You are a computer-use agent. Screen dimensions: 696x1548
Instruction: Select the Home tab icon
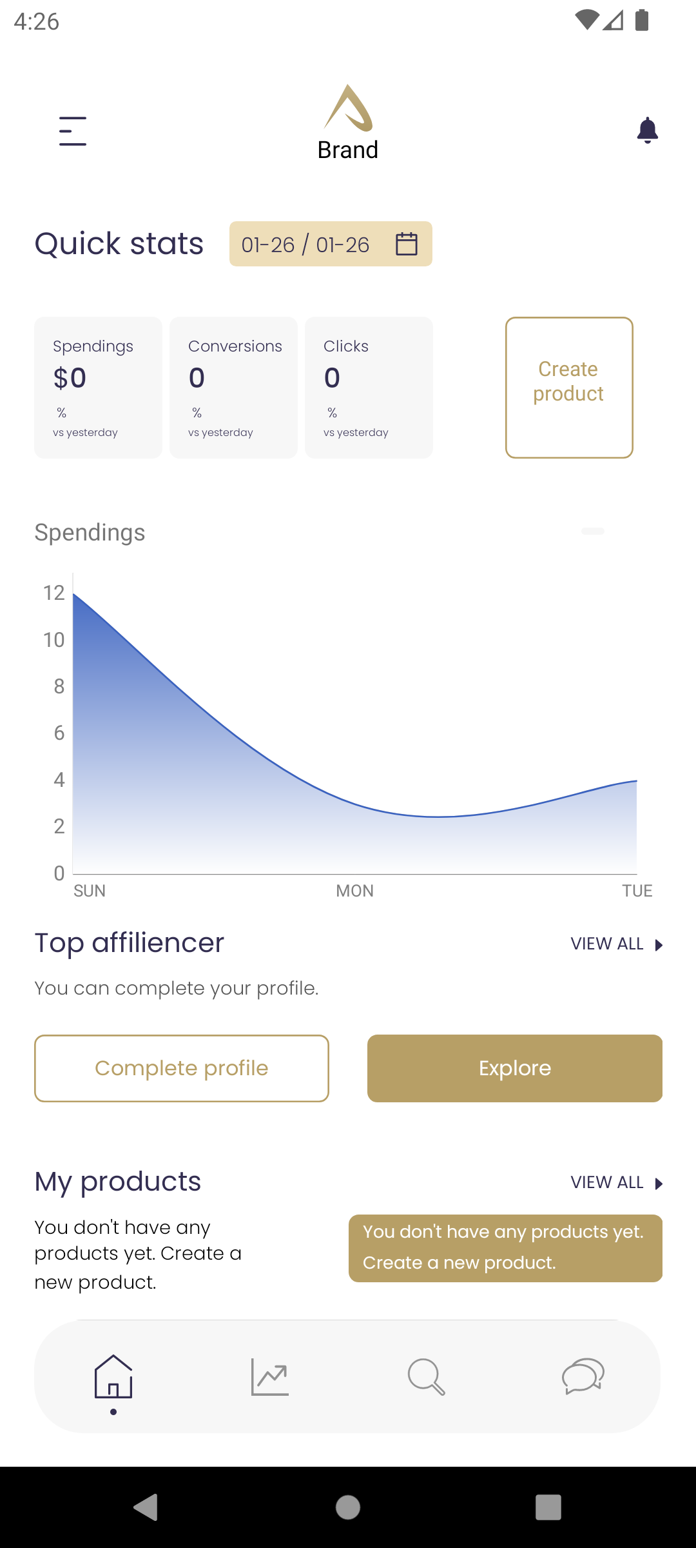tap(113, 1376)
